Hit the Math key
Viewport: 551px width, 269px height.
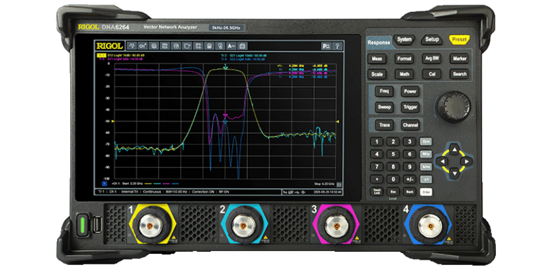click(404, 74)
